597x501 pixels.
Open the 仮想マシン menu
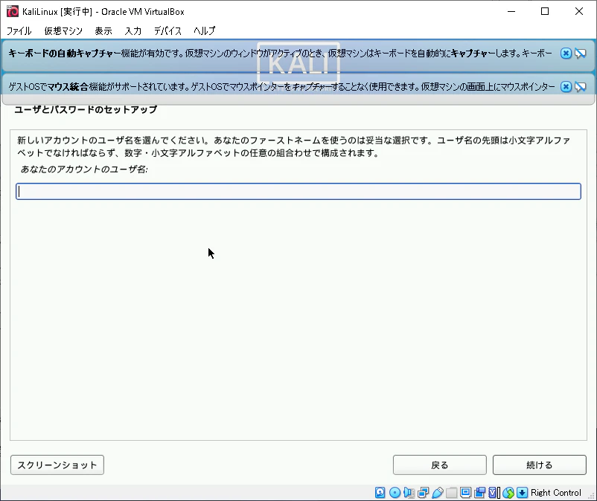click(63, 30)
